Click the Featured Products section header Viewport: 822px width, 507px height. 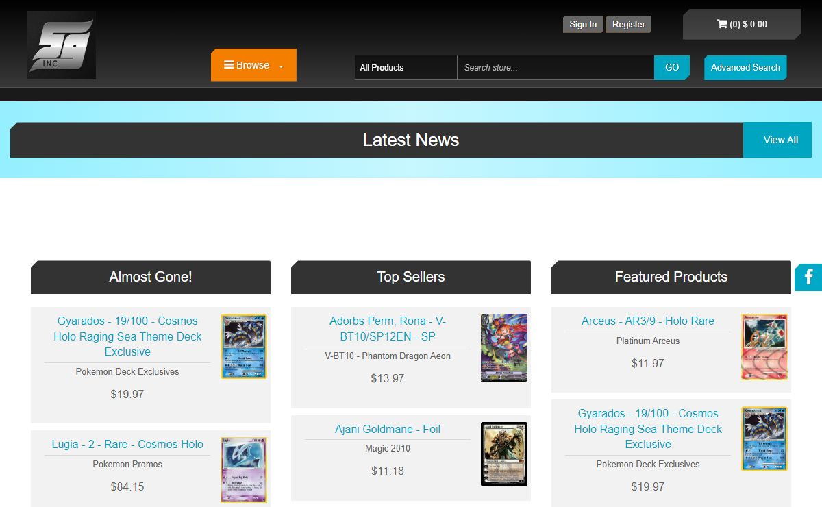(671, 277)
